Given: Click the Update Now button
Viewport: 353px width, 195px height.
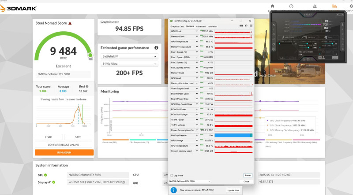Looking at the screenshot, I should click(x=233, y=190).
